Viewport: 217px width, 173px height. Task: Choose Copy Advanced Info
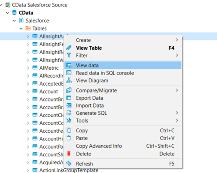click(99, 146)
